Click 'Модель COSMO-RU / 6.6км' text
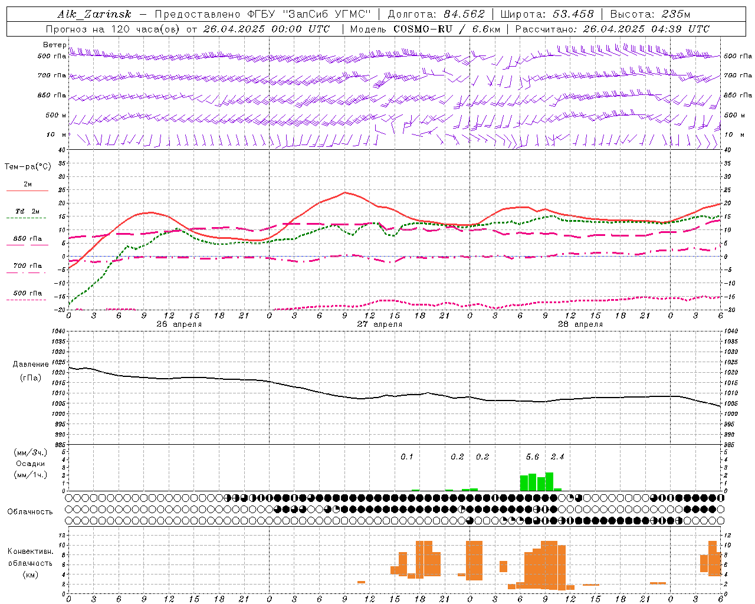The image size is (755, 604). click(425, 29)
